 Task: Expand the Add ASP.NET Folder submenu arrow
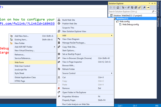coord(54,47)
